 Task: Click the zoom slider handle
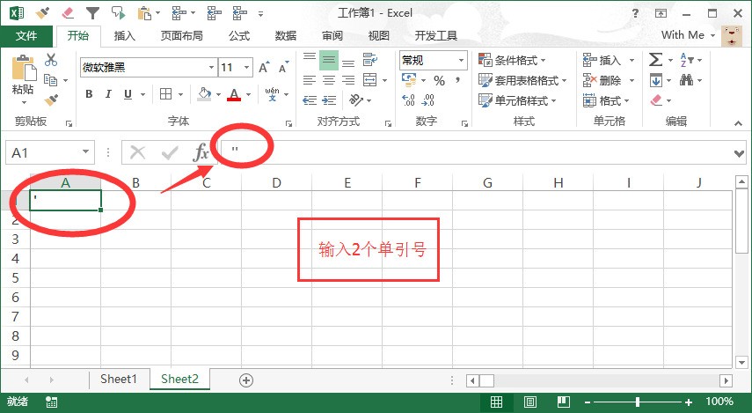638,402
